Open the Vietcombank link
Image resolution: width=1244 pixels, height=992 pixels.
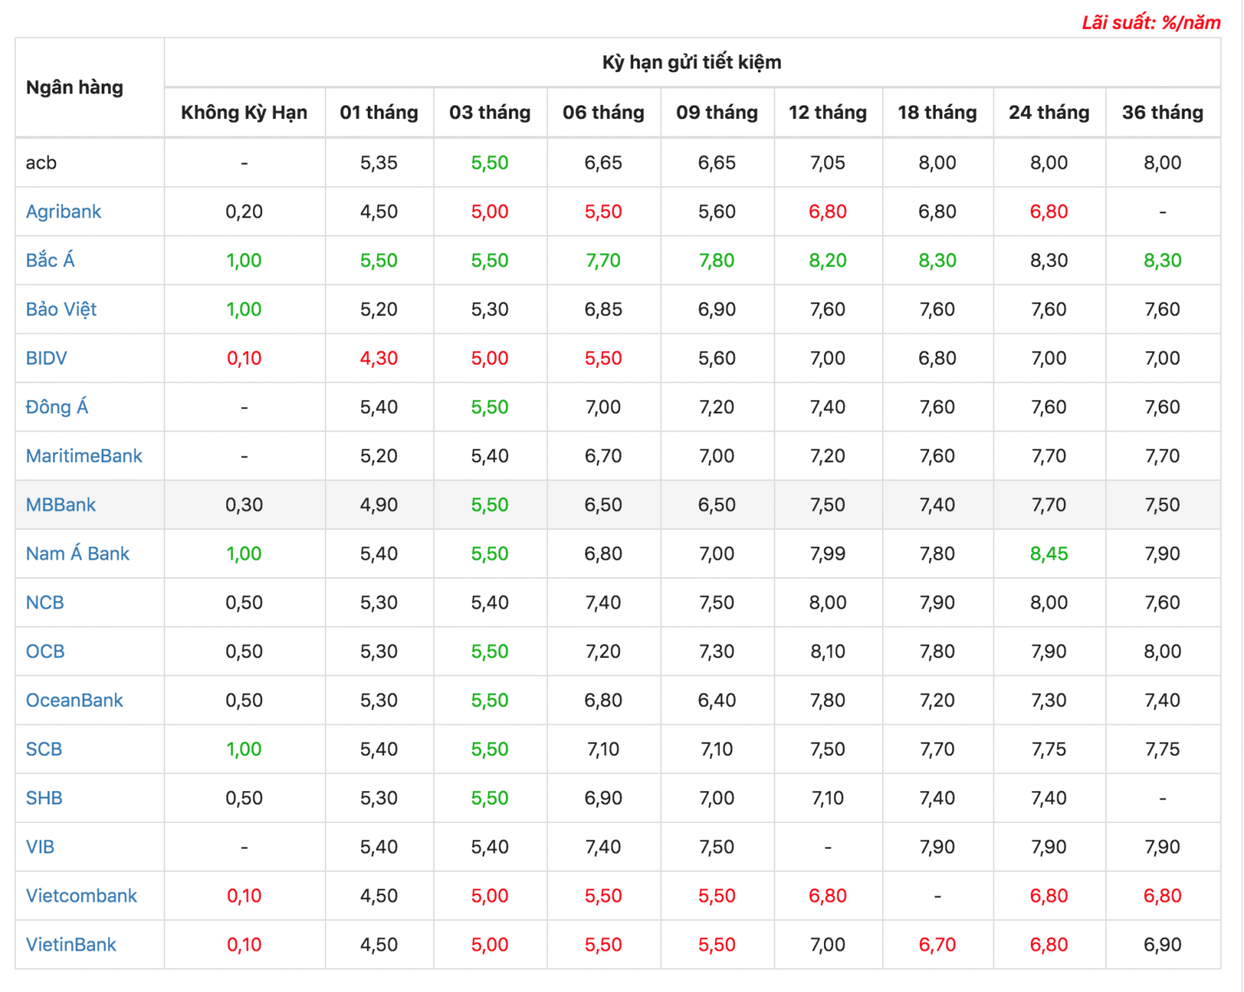pos(82,895)
